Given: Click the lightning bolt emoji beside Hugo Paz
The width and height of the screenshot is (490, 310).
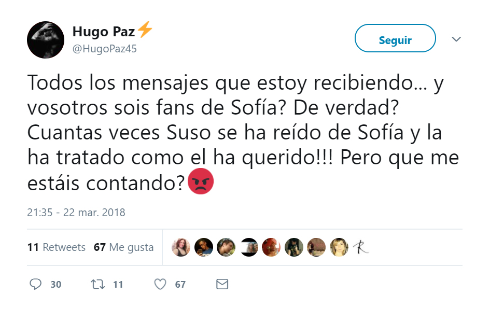Looking at the screenshot, I should click(x=145, y=31).
